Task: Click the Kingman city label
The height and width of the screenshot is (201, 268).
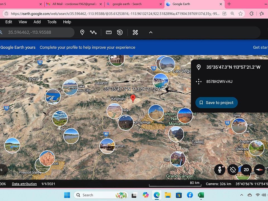Action: (118, 99)
